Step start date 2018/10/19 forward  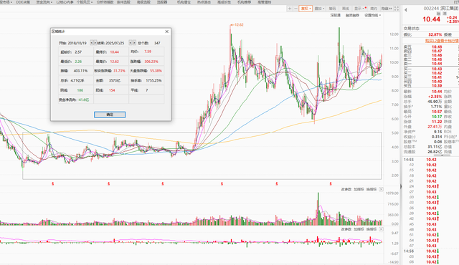click(95, 43)
